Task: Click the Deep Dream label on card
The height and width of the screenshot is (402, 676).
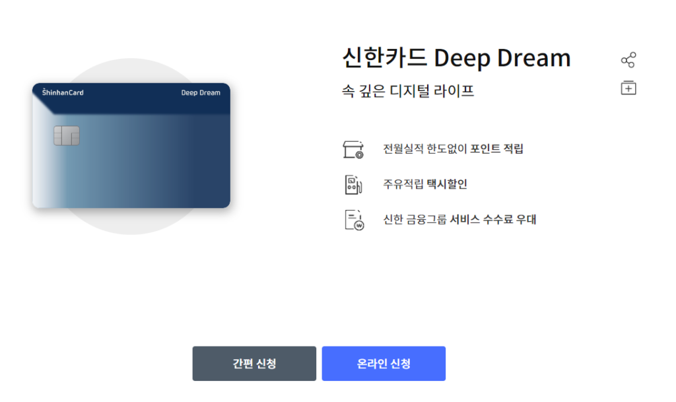Action: point(201,92)
